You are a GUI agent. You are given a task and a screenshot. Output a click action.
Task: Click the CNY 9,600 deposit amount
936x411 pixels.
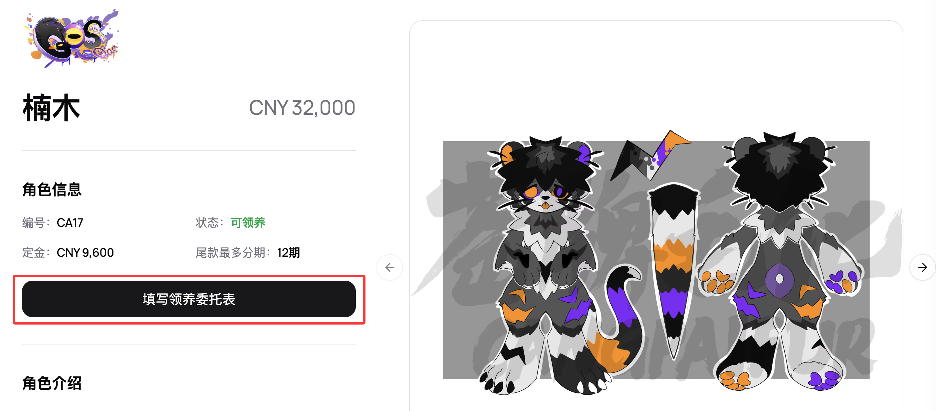(x=85, y=252)
